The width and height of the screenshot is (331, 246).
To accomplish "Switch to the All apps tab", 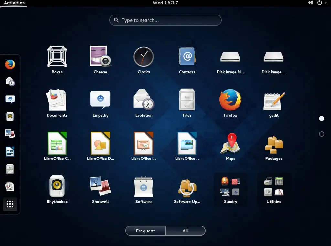I will click(185, 231).
